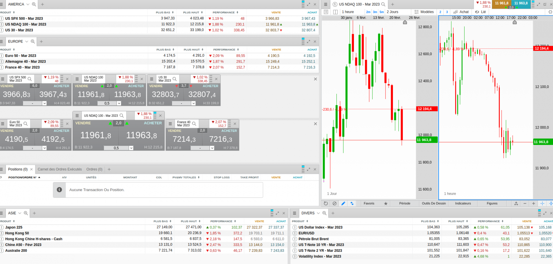Pop out the chart into a new window
The image size is (553, 264).
tap(545, 4)
